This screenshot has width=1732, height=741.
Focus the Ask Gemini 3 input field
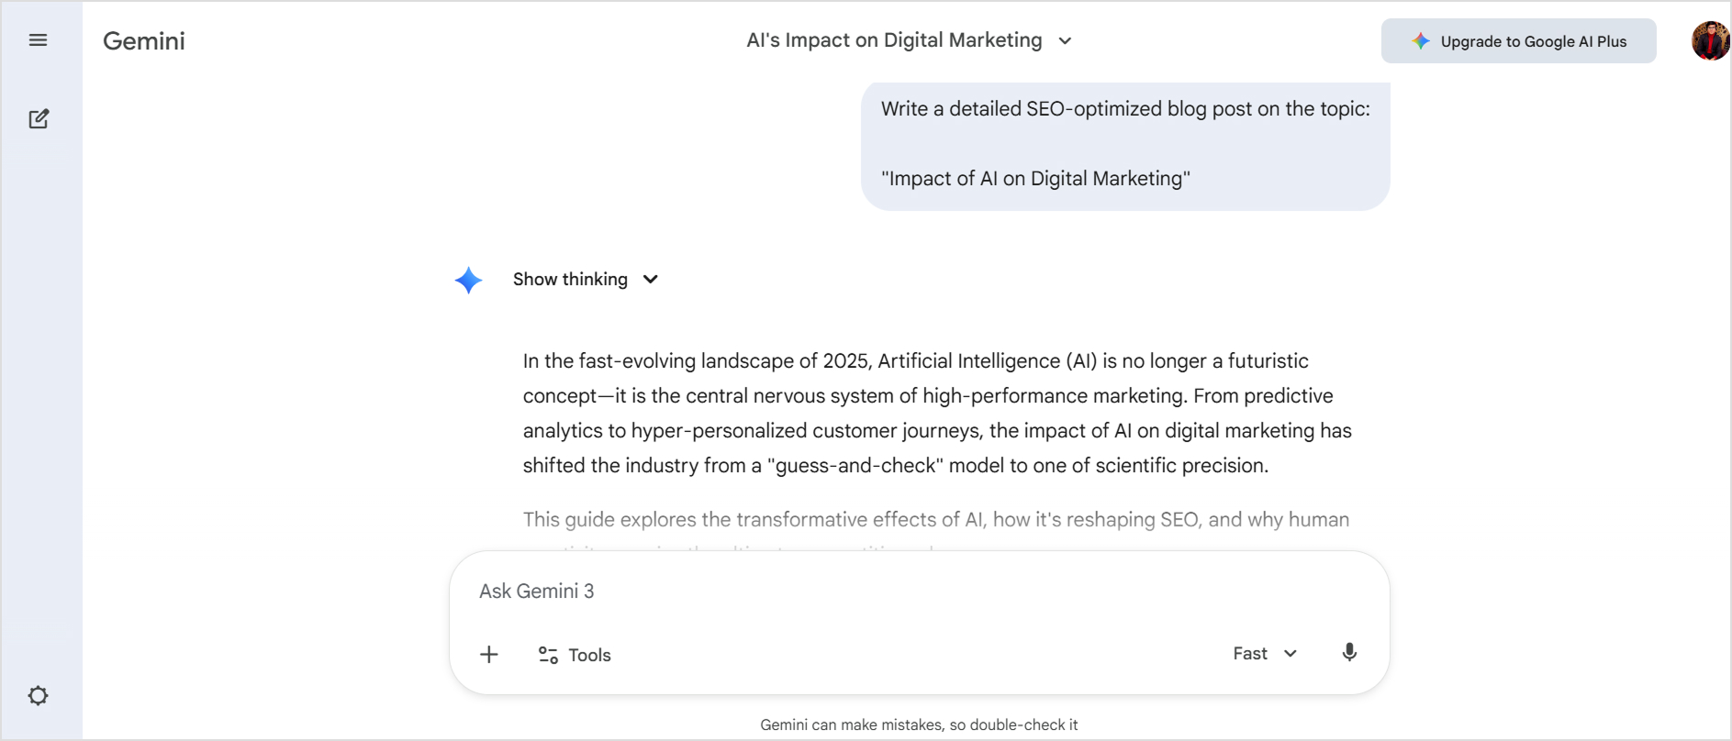tap(918, 591)
